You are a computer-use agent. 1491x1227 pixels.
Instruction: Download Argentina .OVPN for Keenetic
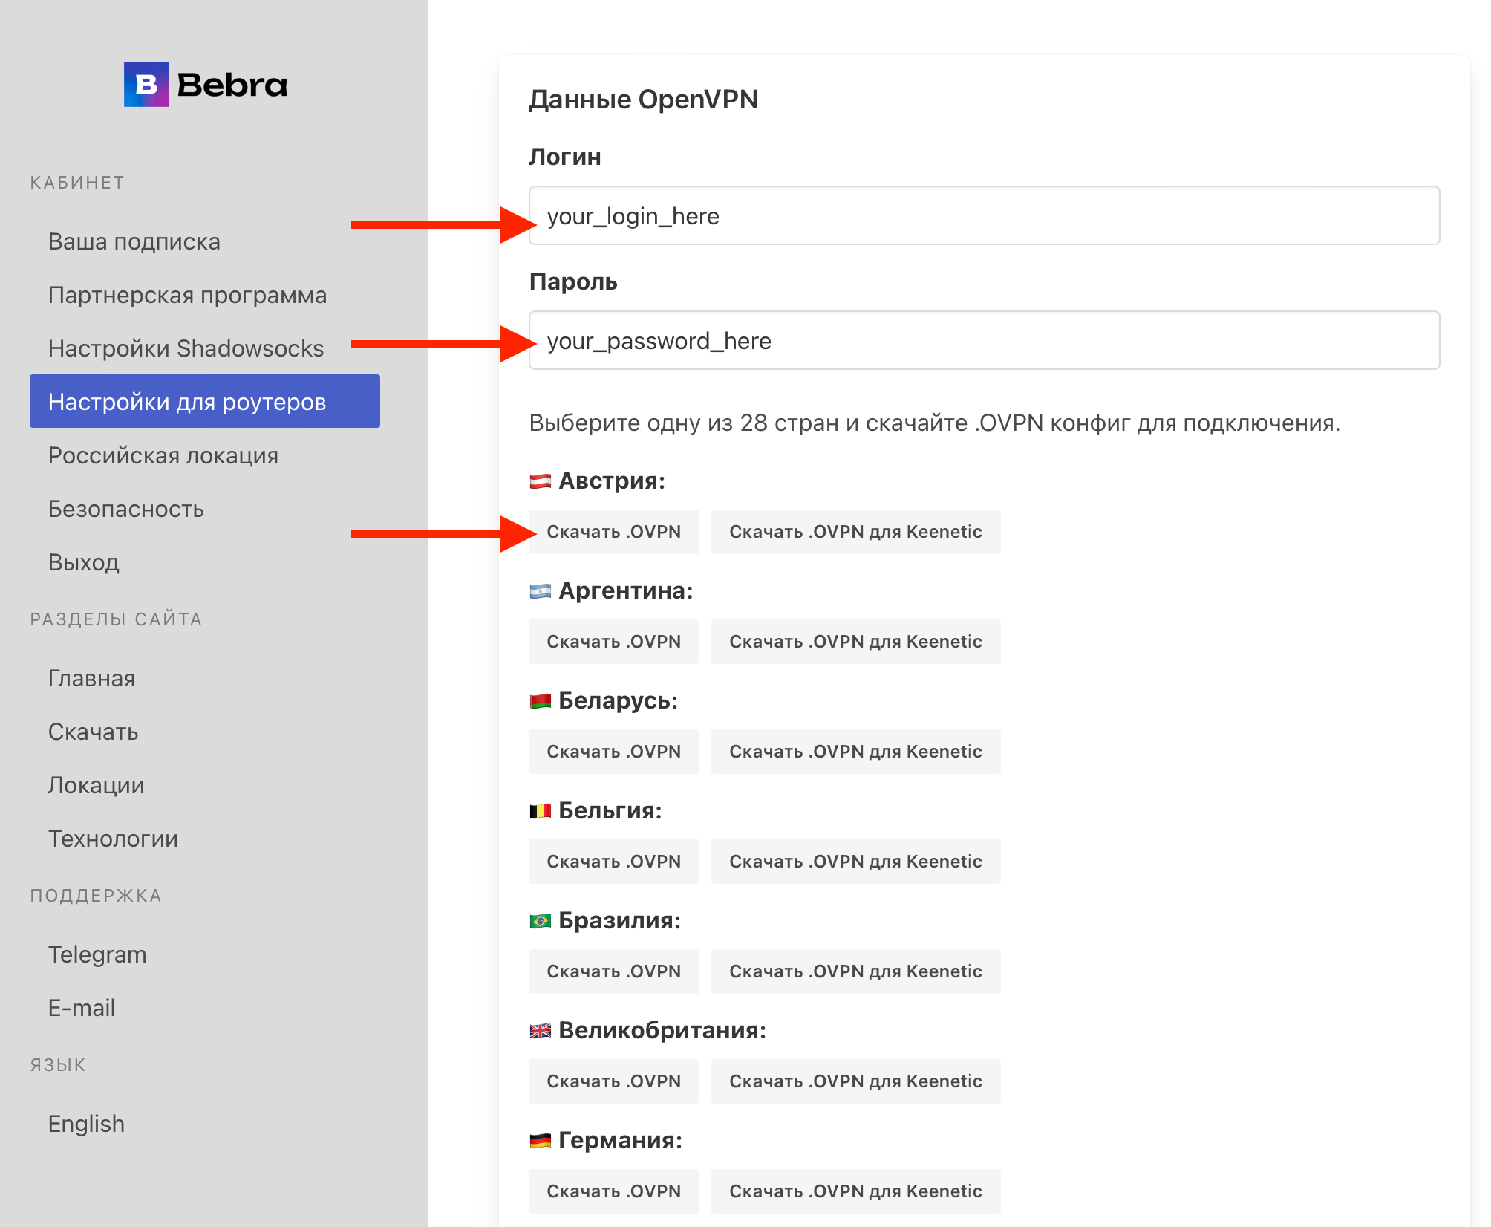point(855,642)
